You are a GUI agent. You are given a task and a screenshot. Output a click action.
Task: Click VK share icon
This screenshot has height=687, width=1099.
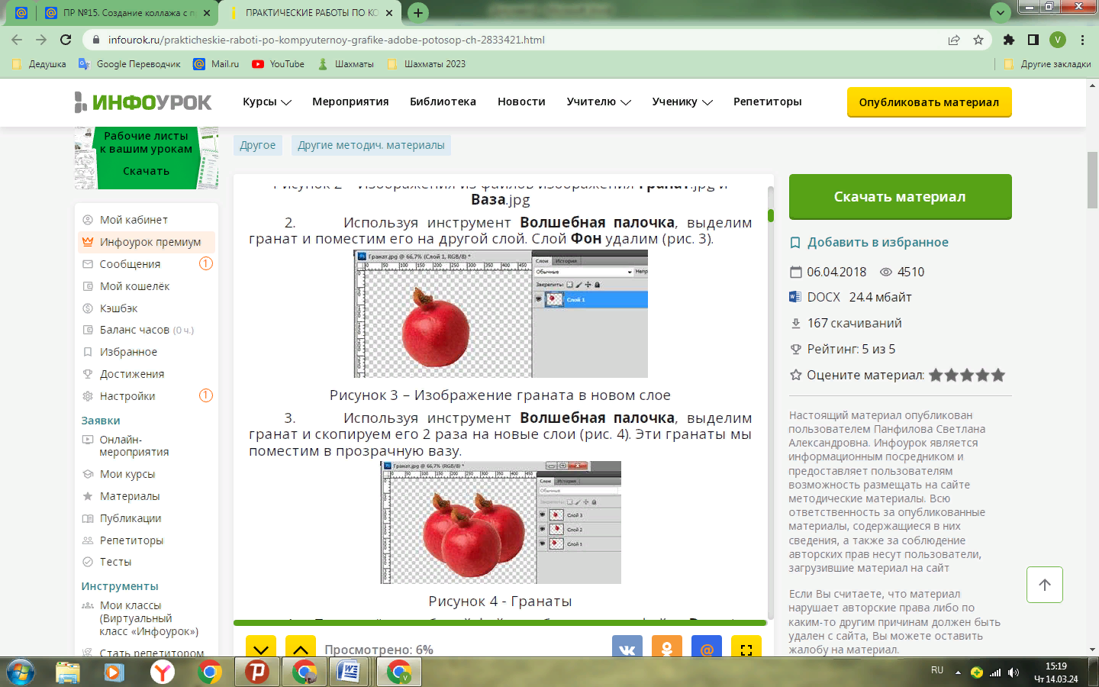(627, 647)
